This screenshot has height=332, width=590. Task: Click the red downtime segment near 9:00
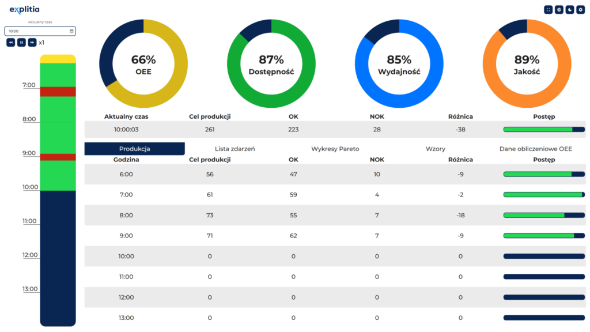[x=58, y=157]
